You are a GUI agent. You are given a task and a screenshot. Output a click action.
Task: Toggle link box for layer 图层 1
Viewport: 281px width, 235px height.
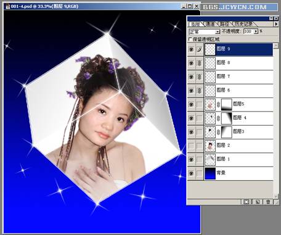coord(199,160)
